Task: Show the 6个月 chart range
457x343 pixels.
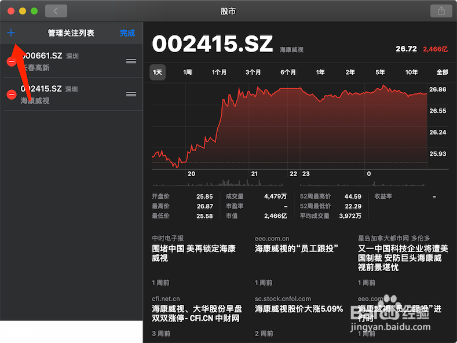Action: (x=288, y=72)
